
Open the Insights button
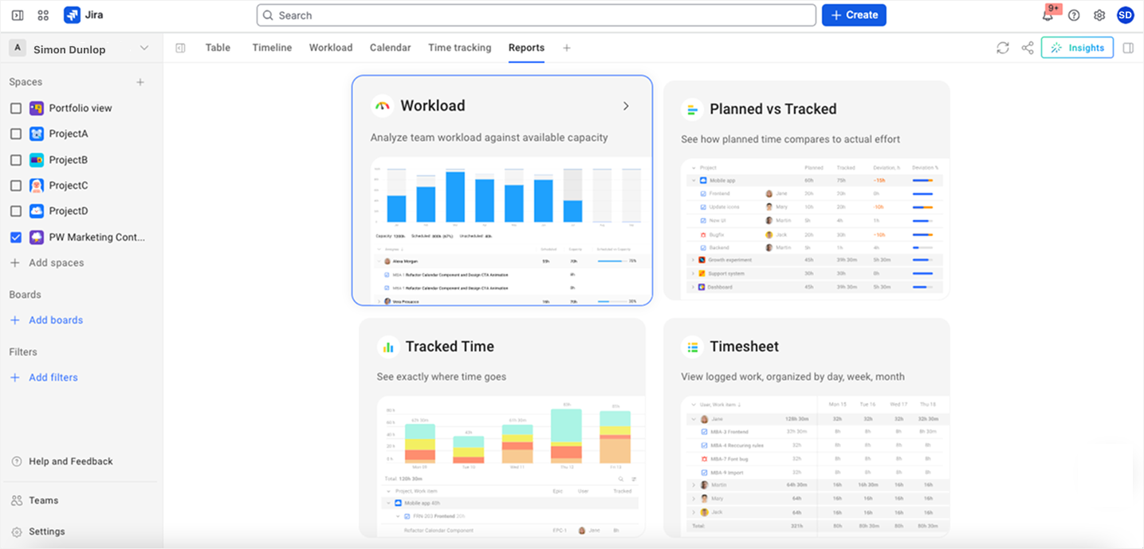click(x=1077, y=48)
